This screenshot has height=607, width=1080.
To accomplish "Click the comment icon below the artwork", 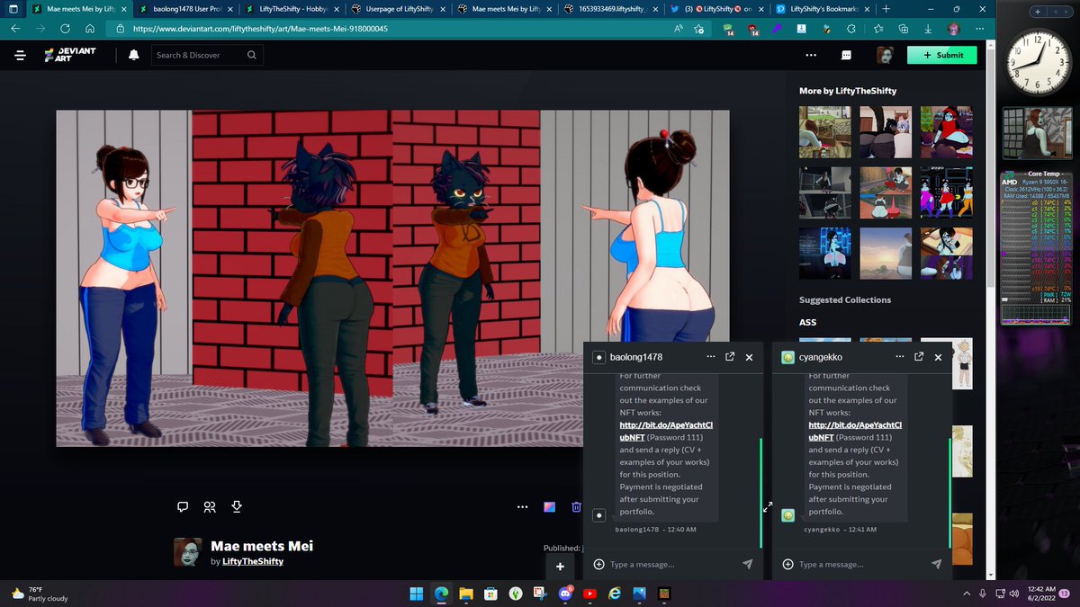I will tap(183, 506).
